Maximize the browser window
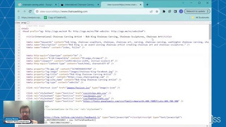 [199, 3]
